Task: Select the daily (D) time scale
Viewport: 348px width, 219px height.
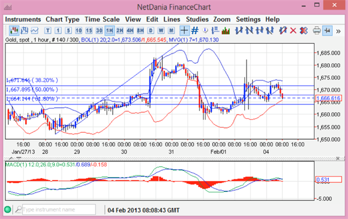Action: tap(151, 31)
